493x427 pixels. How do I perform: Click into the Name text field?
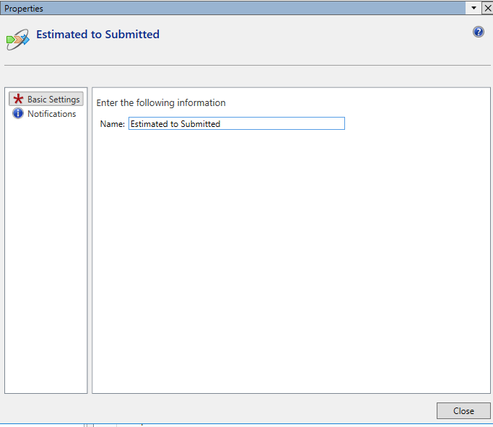(x=236, y=124)
